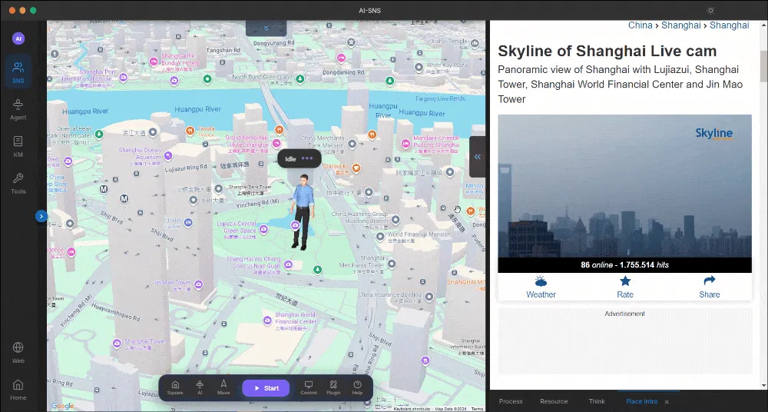
Task: Open the SNS section in sidebar
Action: 18,72
